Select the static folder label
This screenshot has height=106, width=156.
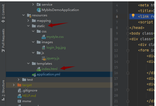pos(41,26)
